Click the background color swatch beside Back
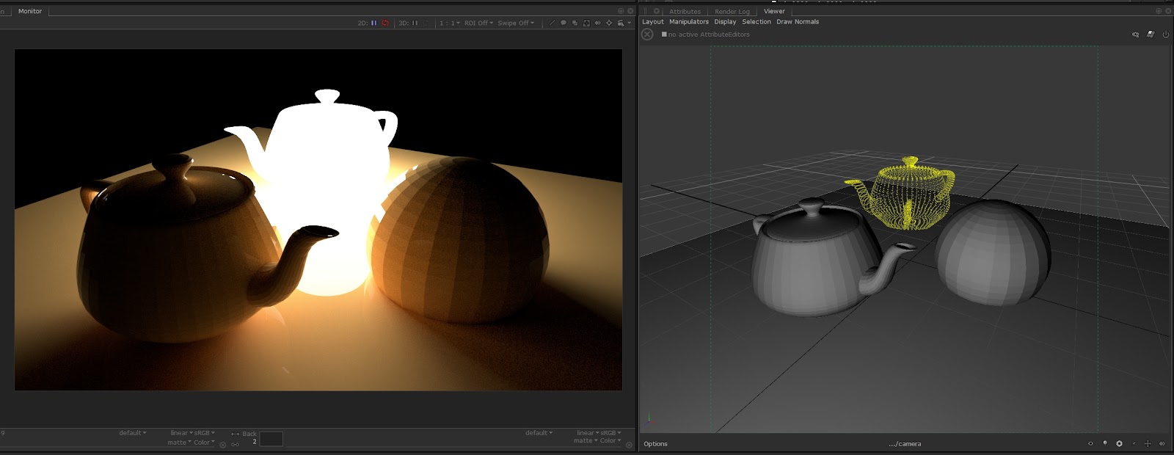This screenshot has width=1174, height=455. (x=271, y=439)
